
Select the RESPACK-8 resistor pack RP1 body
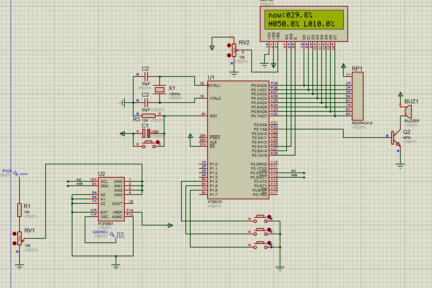357,96
